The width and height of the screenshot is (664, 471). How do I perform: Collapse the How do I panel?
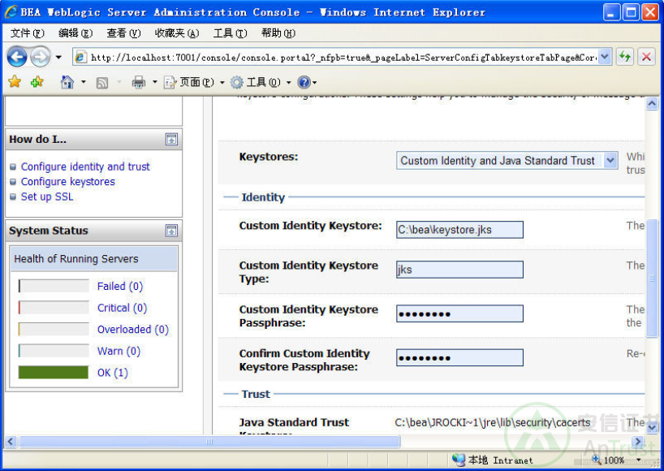point(171,140)
